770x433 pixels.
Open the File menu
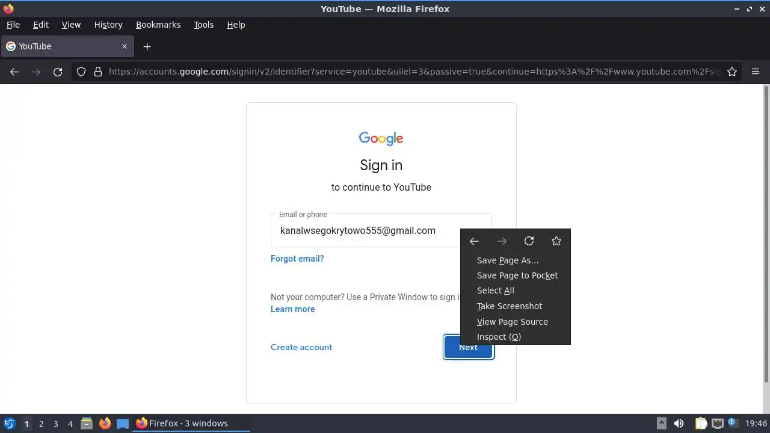(13, 25)
